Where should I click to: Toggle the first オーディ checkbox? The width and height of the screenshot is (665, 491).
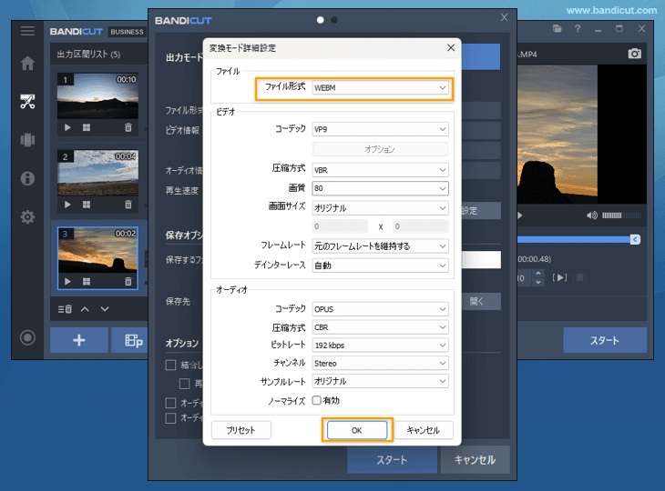pos(170,403)
